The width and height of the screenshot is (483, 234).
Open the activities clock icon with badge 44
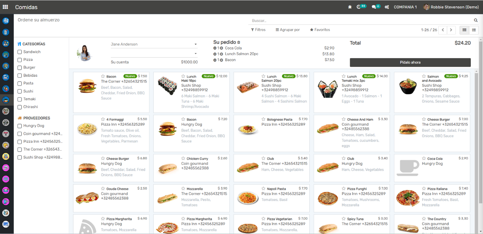click(359, 7)
